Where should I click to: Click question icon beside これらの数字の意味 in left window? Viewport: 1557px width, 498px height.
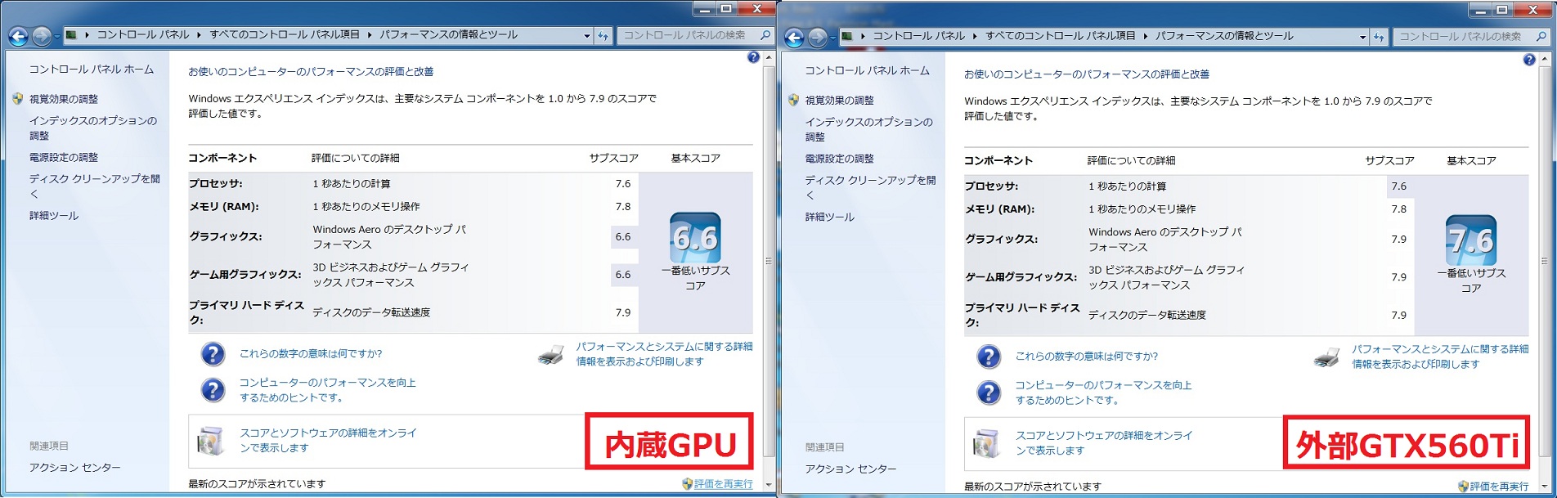(213, 354)
